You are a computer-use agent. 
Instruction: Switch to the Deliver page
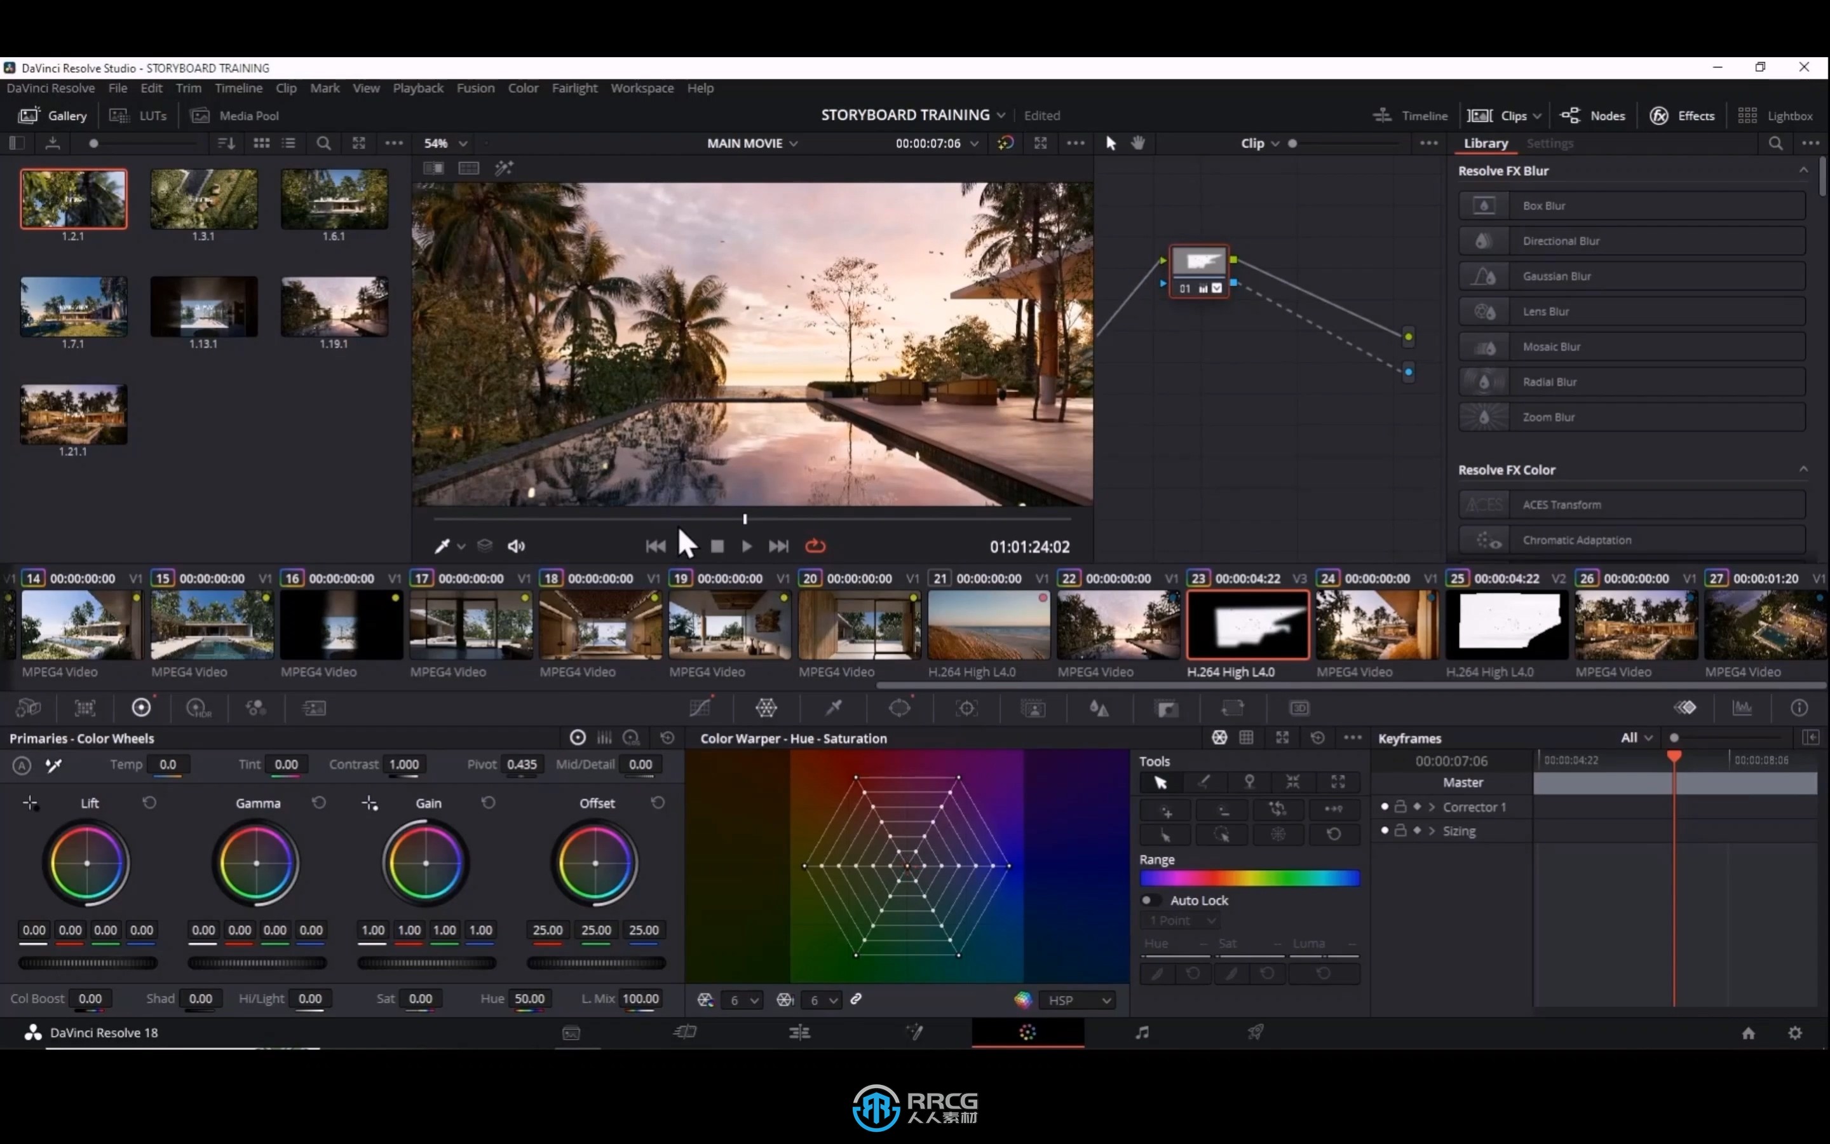pyautogui.click(x=1256, y=1032)
